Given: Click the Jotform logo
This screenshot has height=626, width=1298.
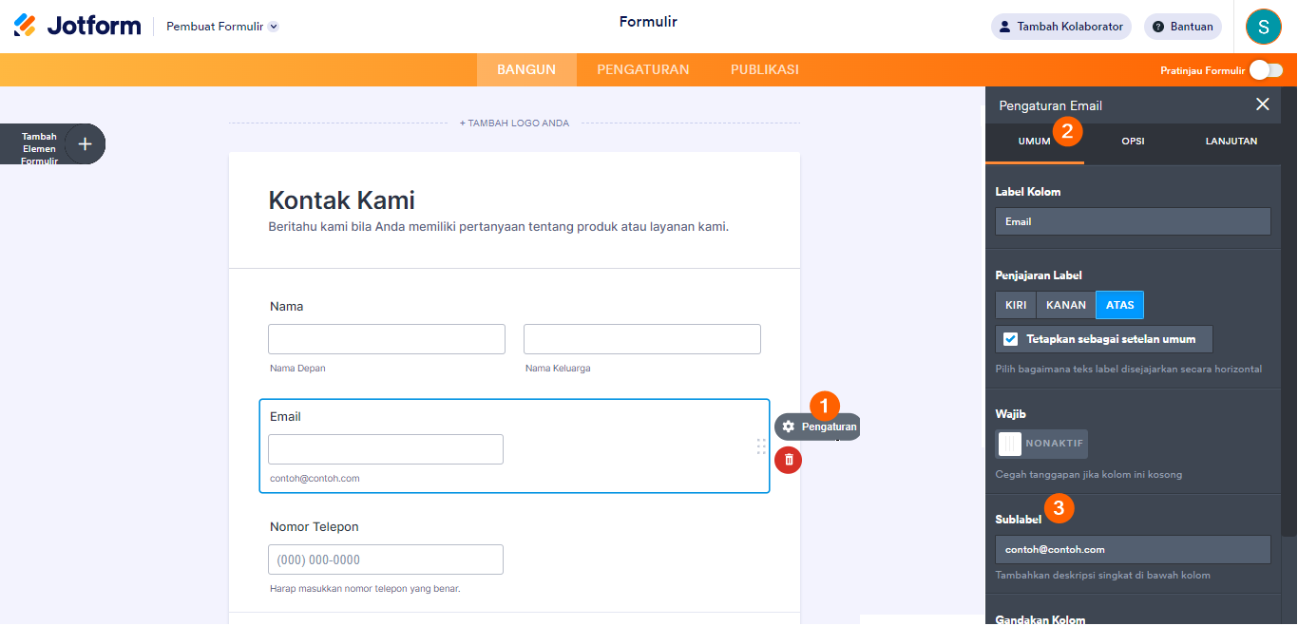Looking at the screenshot, I should [x=76, y=26].
